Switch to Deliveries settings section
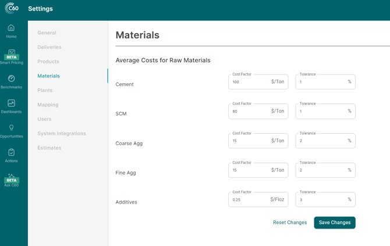The height and width of the screenshot is (246, 390). [x=49, y=47]
